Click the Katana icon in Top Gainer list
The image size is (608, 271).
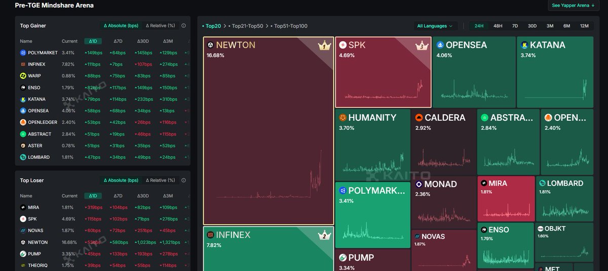(23, 99)
